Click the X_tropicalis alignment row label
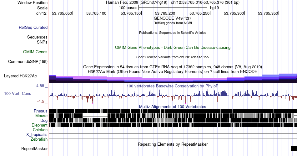This screenshot has height=156, width=297. click(37, 135)
